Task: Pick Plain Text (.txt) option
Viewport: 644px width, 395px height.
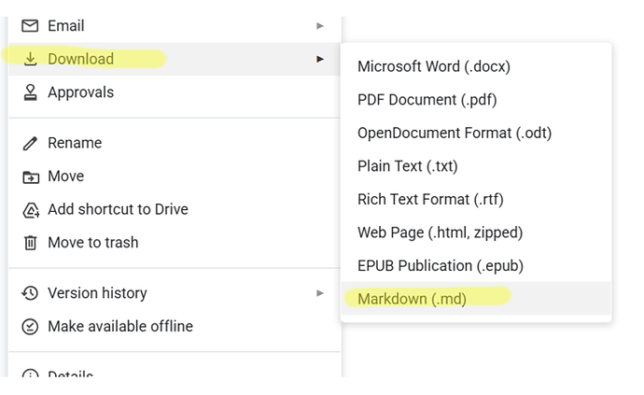Action: click(x=407, y=166)
